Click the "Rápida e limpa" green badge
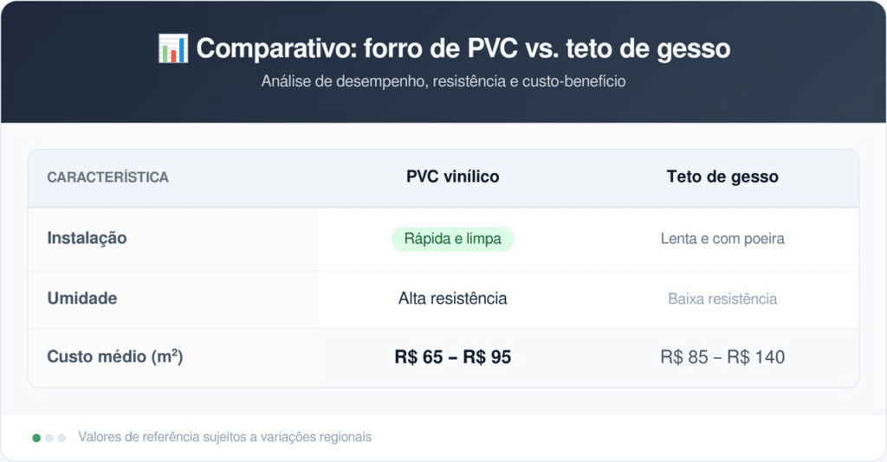This screenshot has width=887, height=462. pos(452,239)
